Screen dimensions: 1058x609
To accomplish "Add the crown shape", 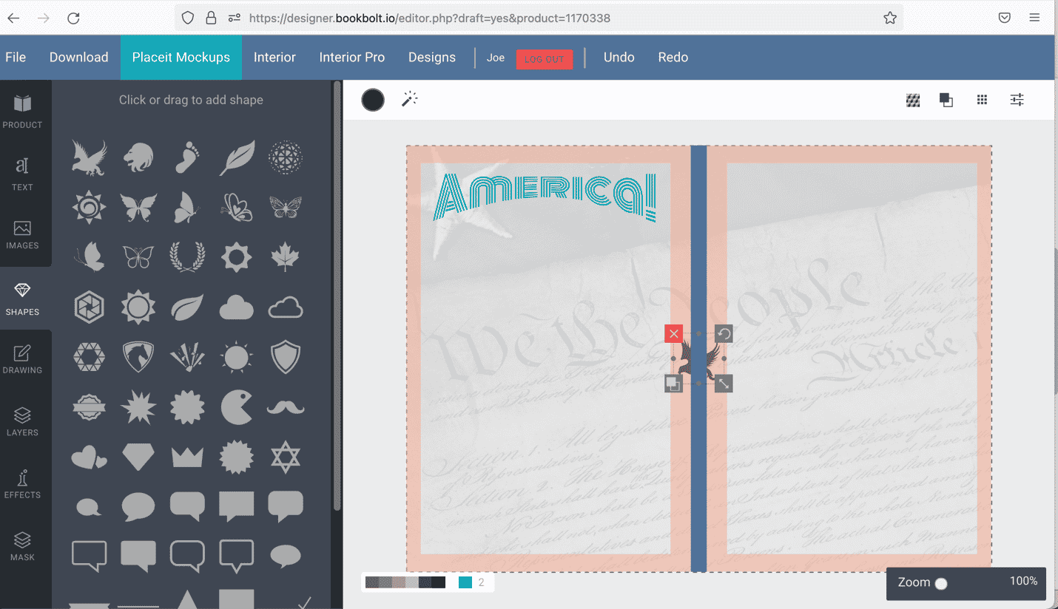I will pyautogui.click(x=187, y=457).
